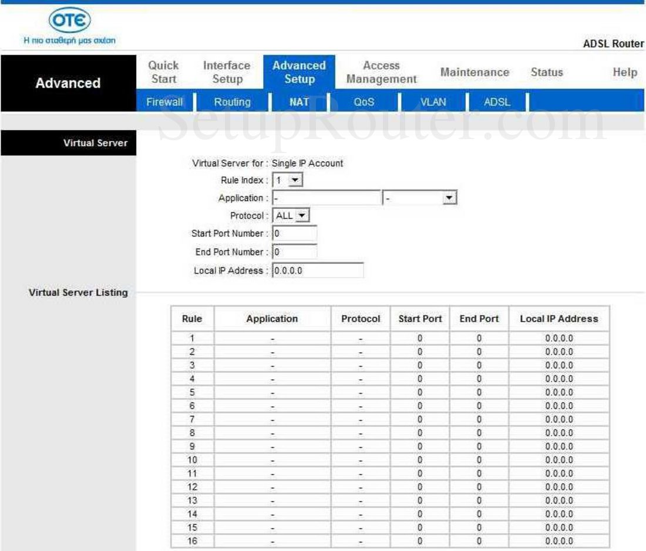Open the Quick Start tab

point(164,72)
